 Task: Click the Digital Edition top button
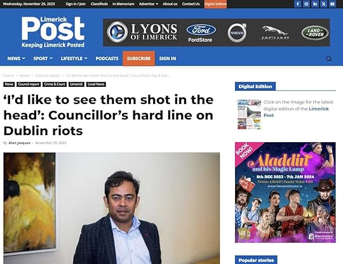click(215, 4)
